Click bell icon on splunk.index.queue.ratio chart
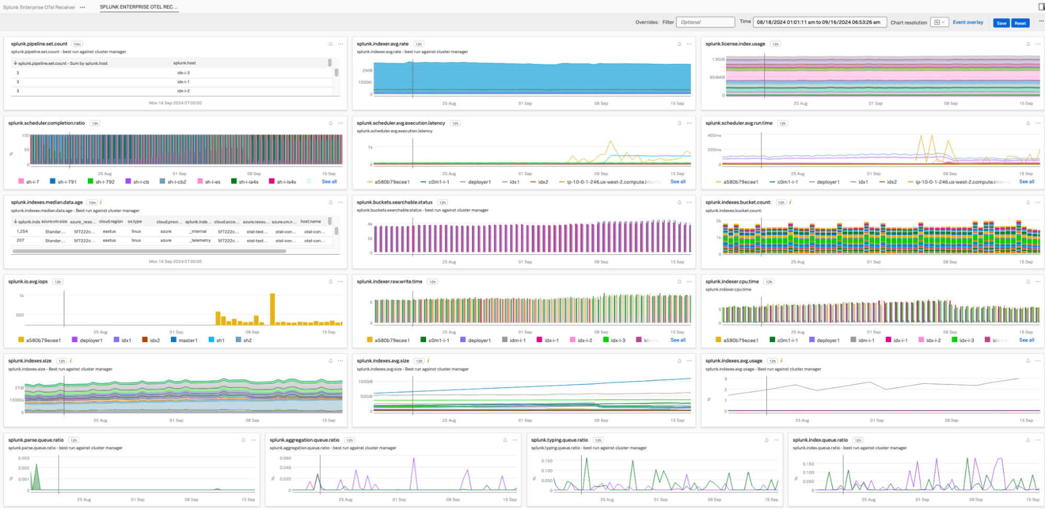The image size is (1045, 509). click(x=1028, y=440)
